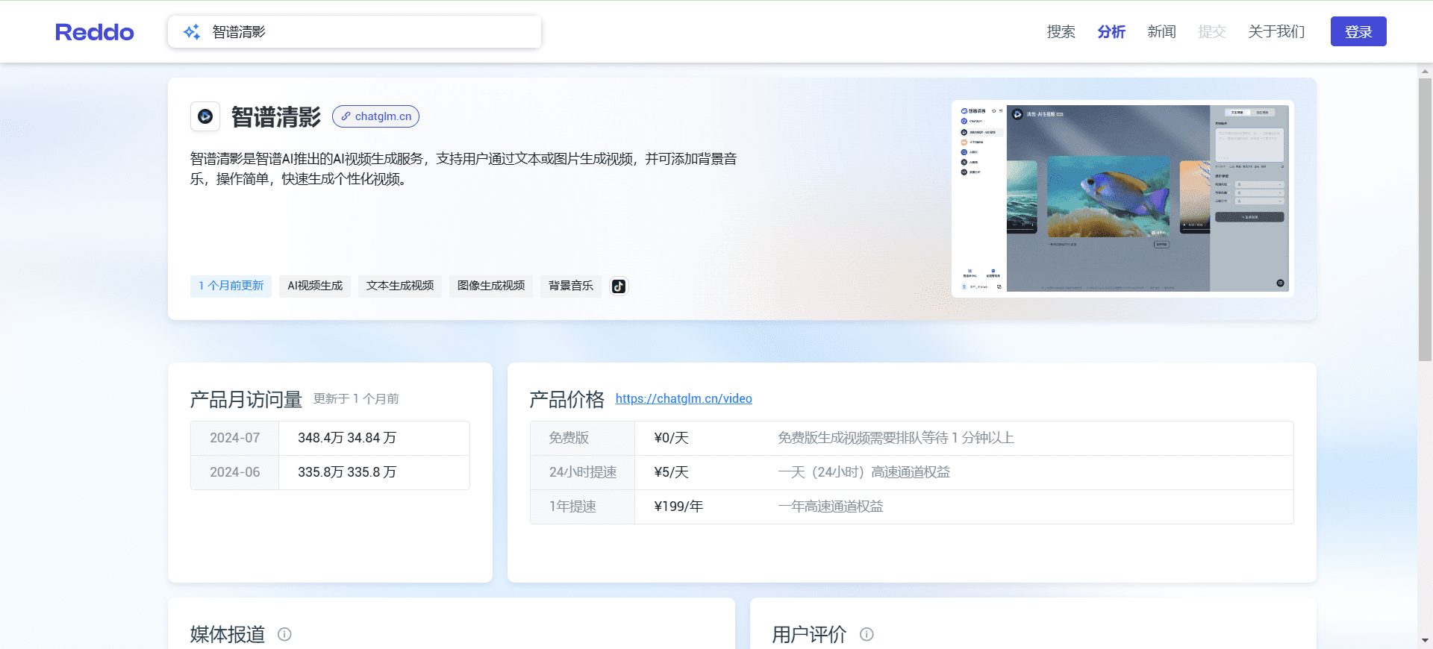1433x649 pixels.
Task: Click the 335.8万 335.8 万 value
Action: [x=347, y=472]
